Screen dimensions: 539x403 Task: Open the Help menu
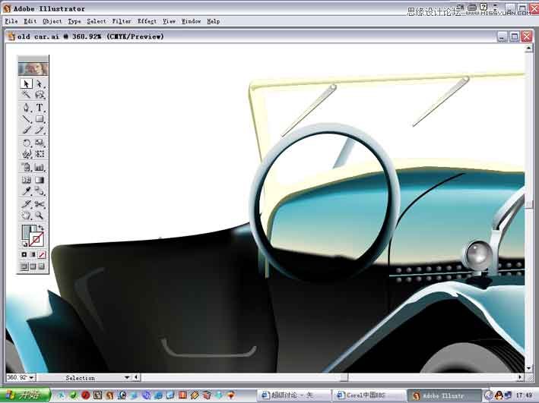point(213,21)
